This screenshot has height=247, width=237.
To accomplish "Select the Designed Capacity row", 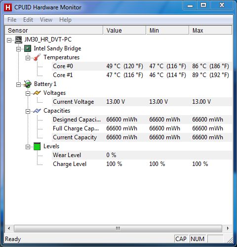I will 142,120.
